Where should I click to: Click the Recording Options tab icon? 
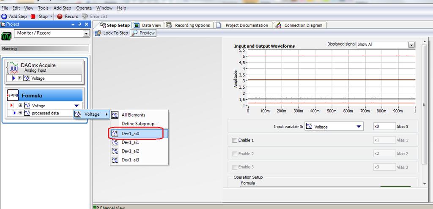click(x=169, y=25)
